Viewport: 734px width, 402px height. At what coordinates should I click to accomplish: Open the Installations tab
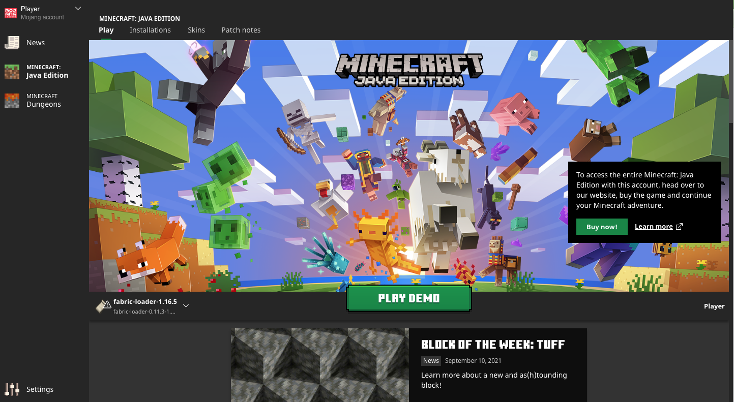pyautogui.click(x=150, y=30)
